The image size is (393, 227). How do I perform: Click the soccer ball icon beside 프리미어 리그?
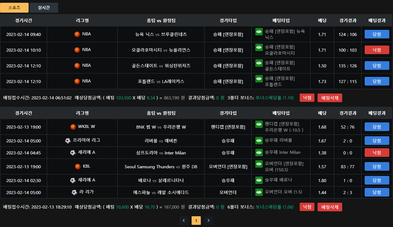[68, 141]
